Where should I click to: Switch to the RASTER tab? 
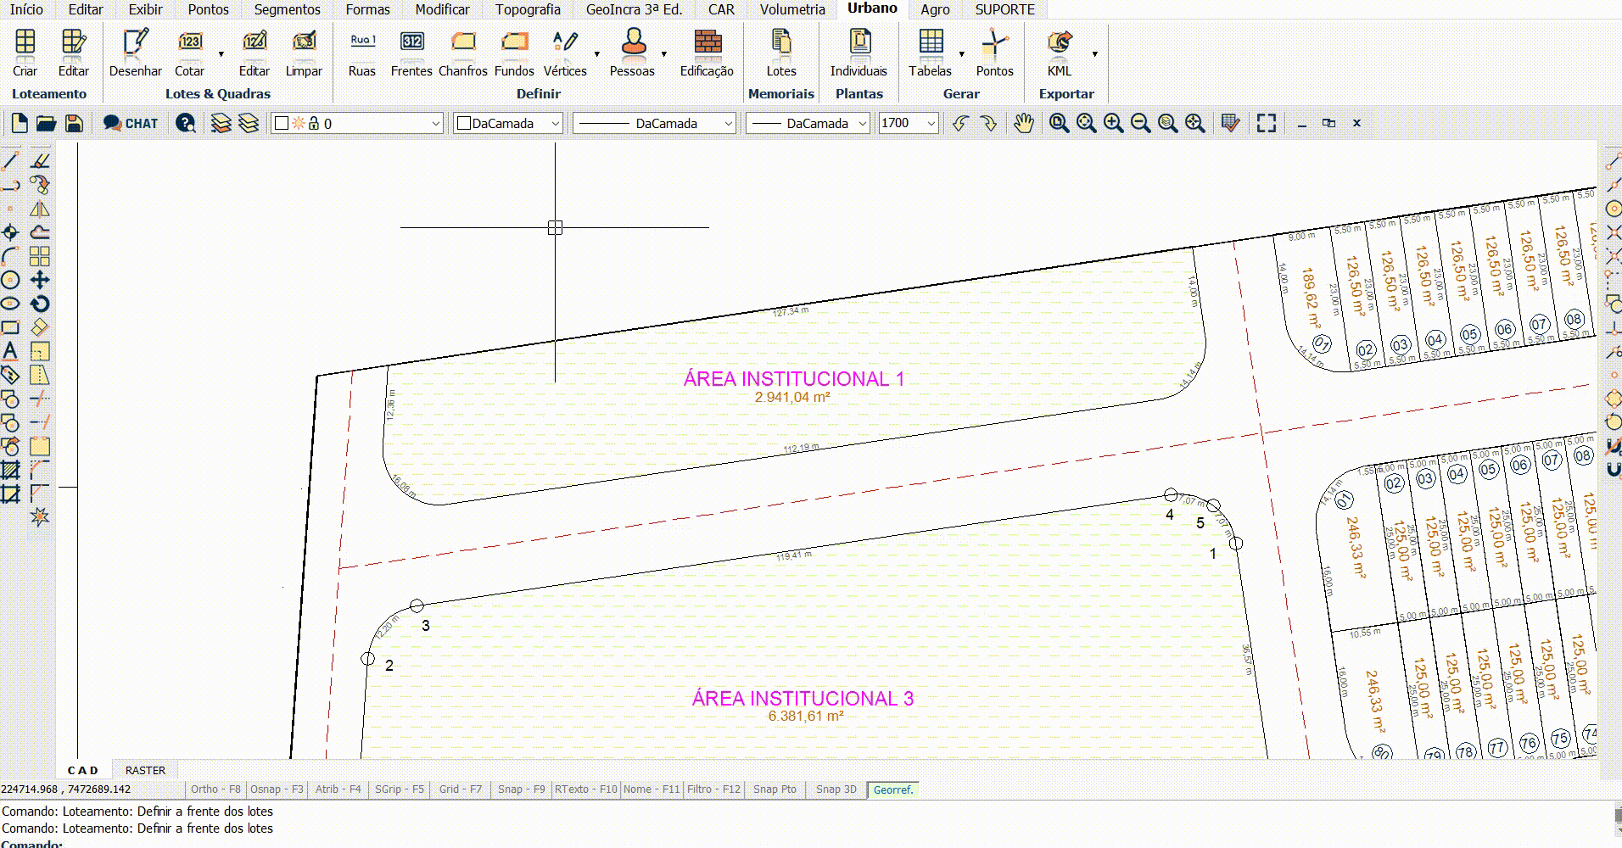[145, 770]
